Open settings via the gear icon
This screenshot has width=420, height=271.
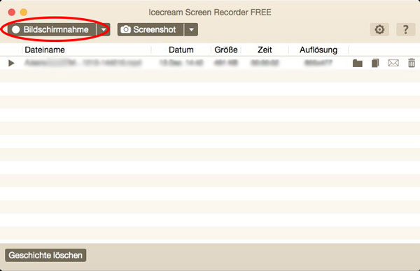pyautogui.click(x=379, y=29)
